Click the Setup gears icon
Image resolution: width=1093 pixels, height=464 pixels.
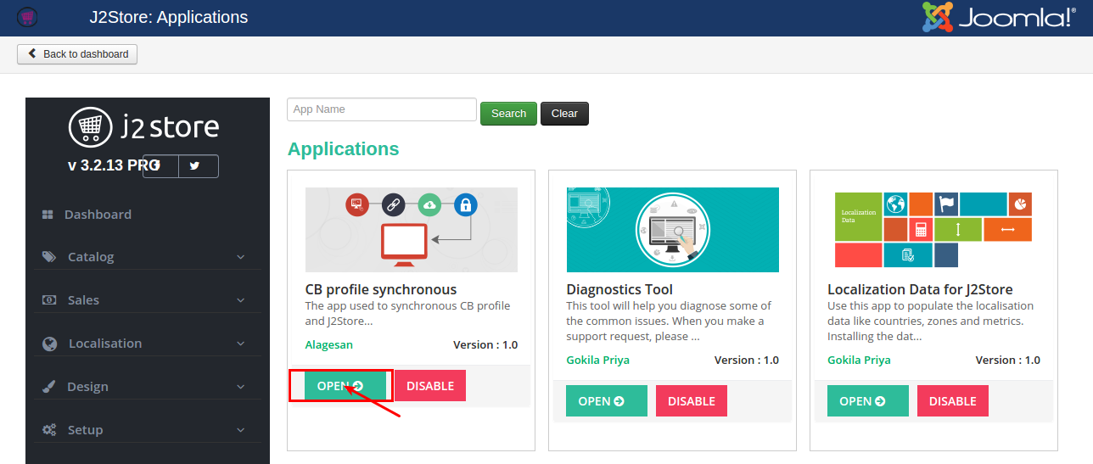tap(49, 430)
